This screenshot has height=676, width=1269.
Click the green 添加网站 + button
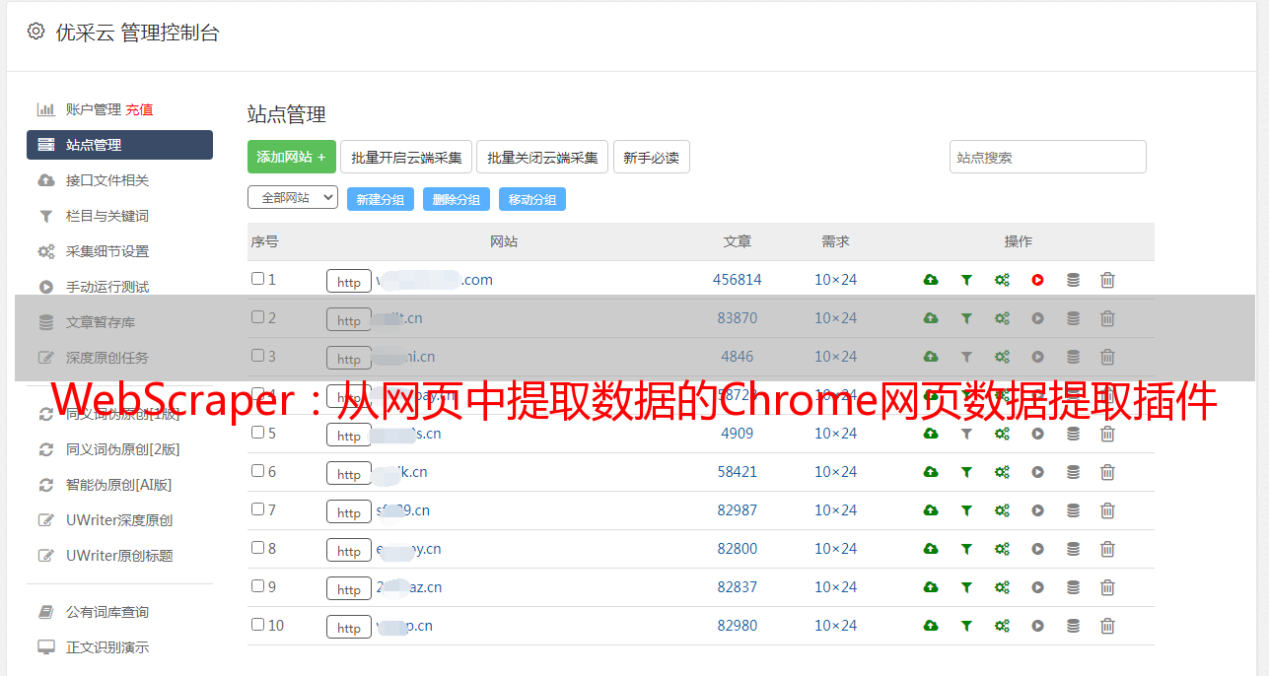coord(292,157)
